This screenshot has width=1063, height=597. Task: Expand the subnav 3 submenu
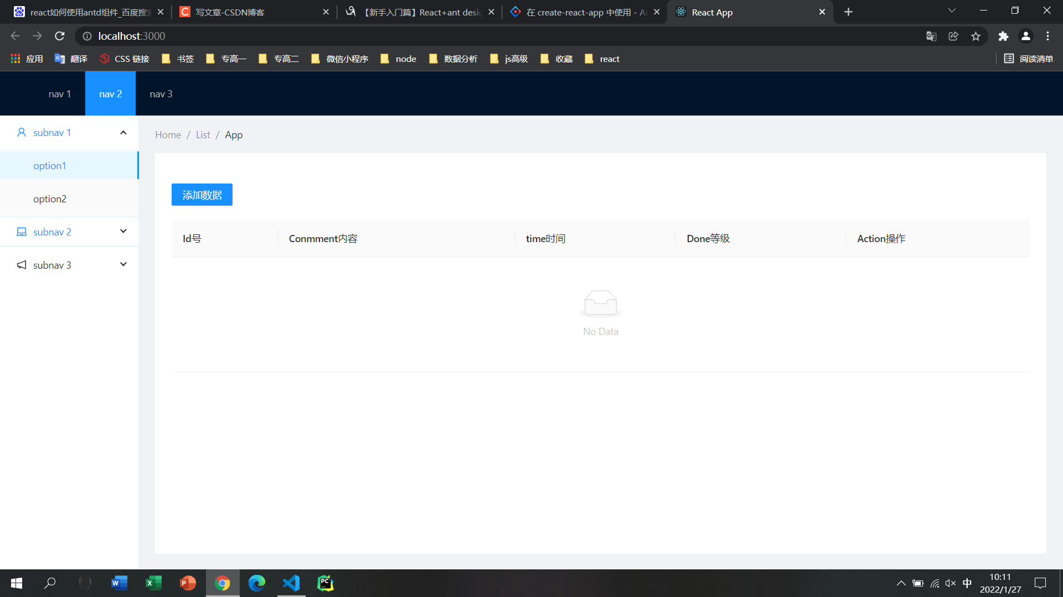[x=123, y=265]
